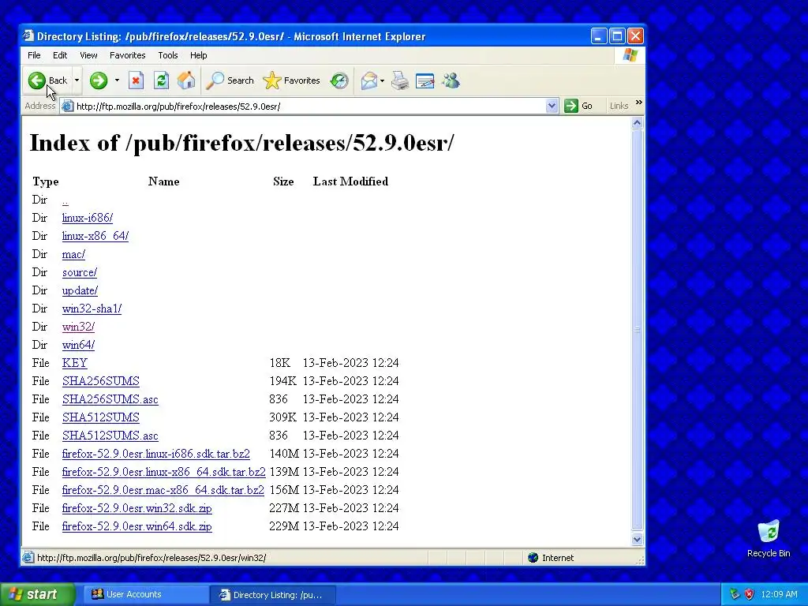Viewport: 808px width, 606px height.
Task: Click the green Forward arrow icon
Action: click(99, 80)
